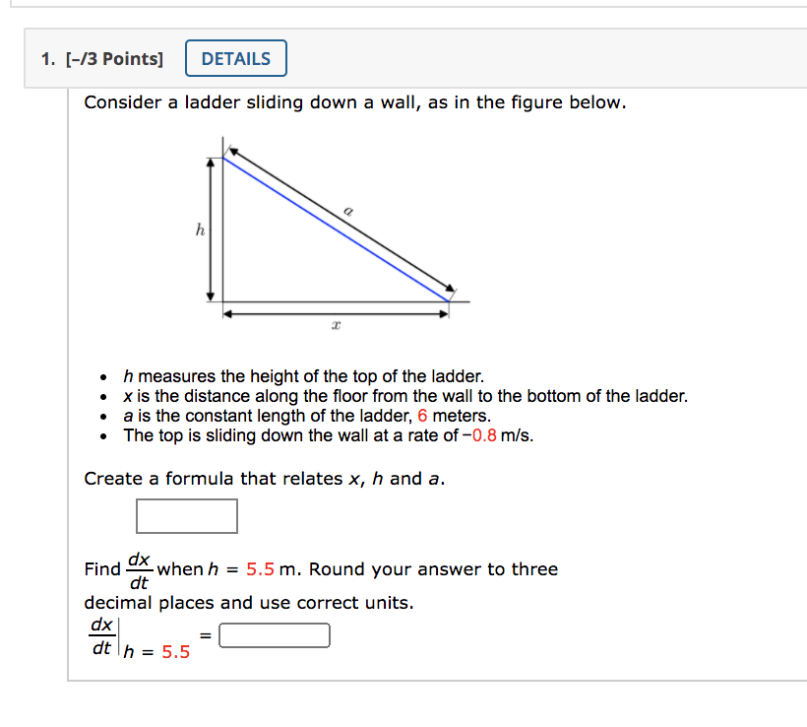Click the dx/dt answer input box
This screenshot has width=807, height=727.
[x=276, y=634]
